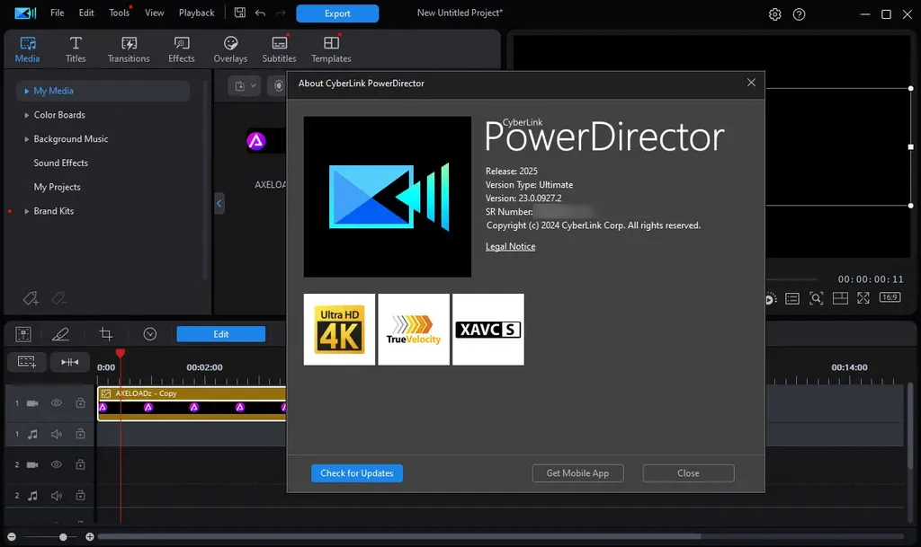
Task: Click the zoom out minus icon
Action: pyautogui.click(x=12, y=536)
